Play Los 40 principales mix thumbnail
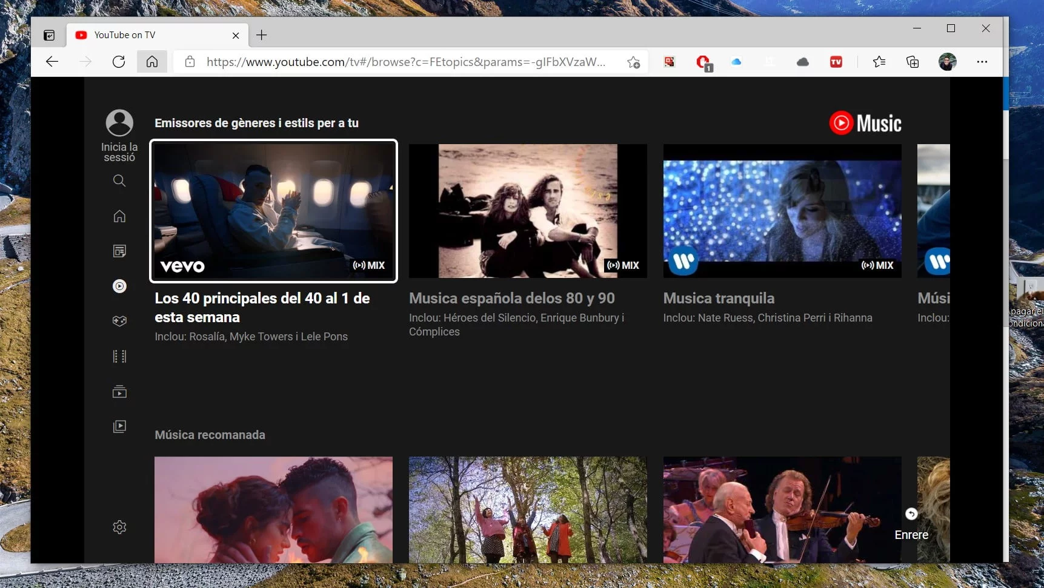 (x=274, y=211)
